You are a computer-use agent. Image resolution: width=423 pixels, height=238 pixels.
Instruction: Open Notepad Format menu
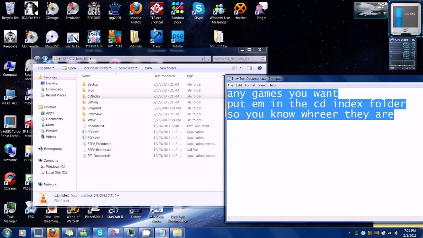click(250, 85)
